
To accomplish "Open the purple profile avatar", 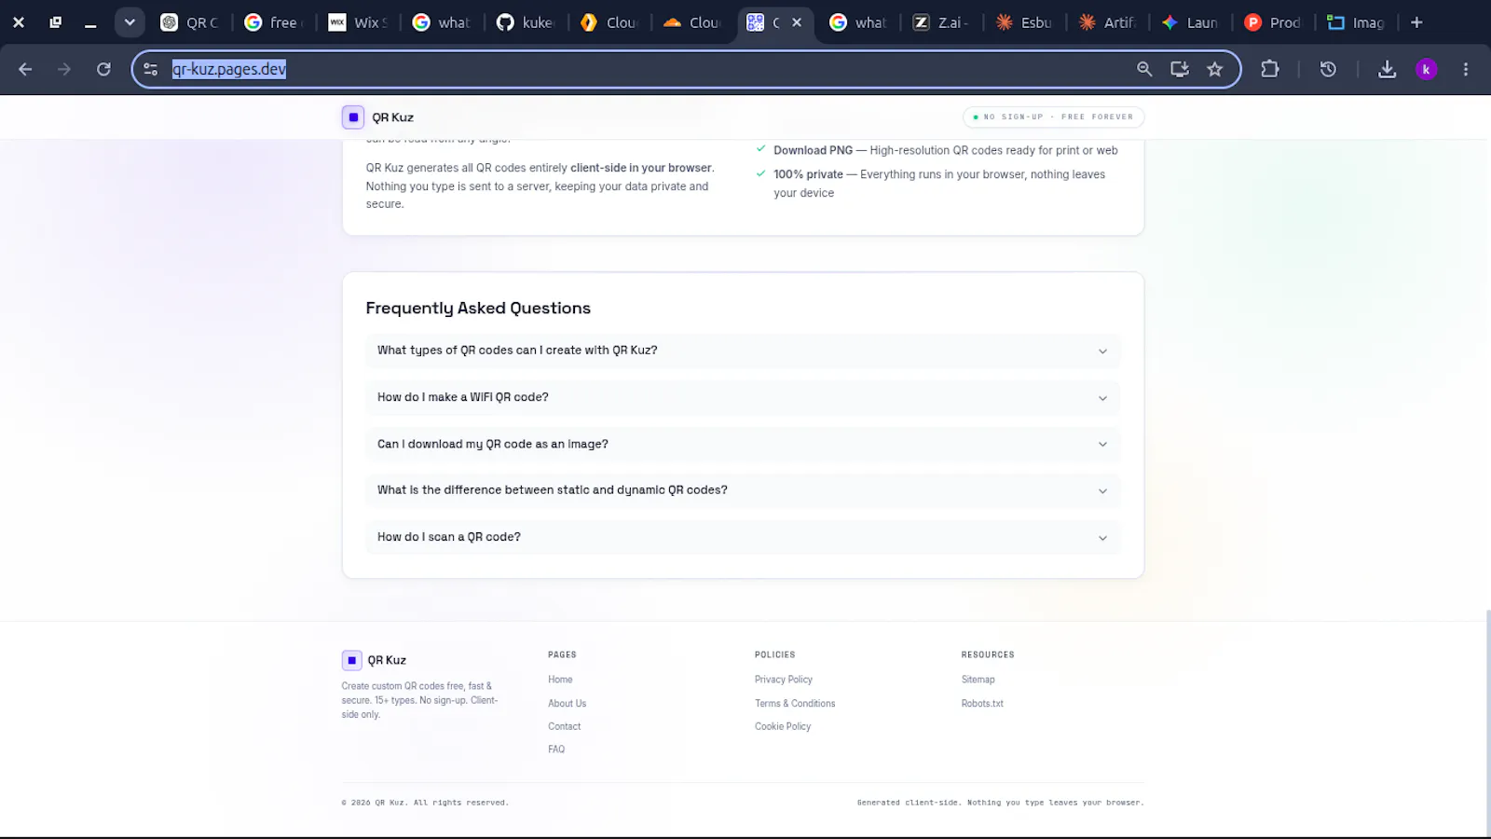I will click(x=1427, y=69).
